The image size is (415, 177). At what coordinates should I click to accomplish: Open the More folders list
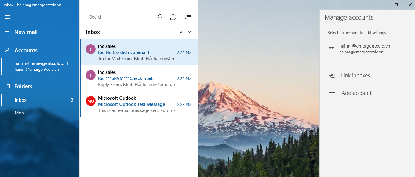pos(20,113)
